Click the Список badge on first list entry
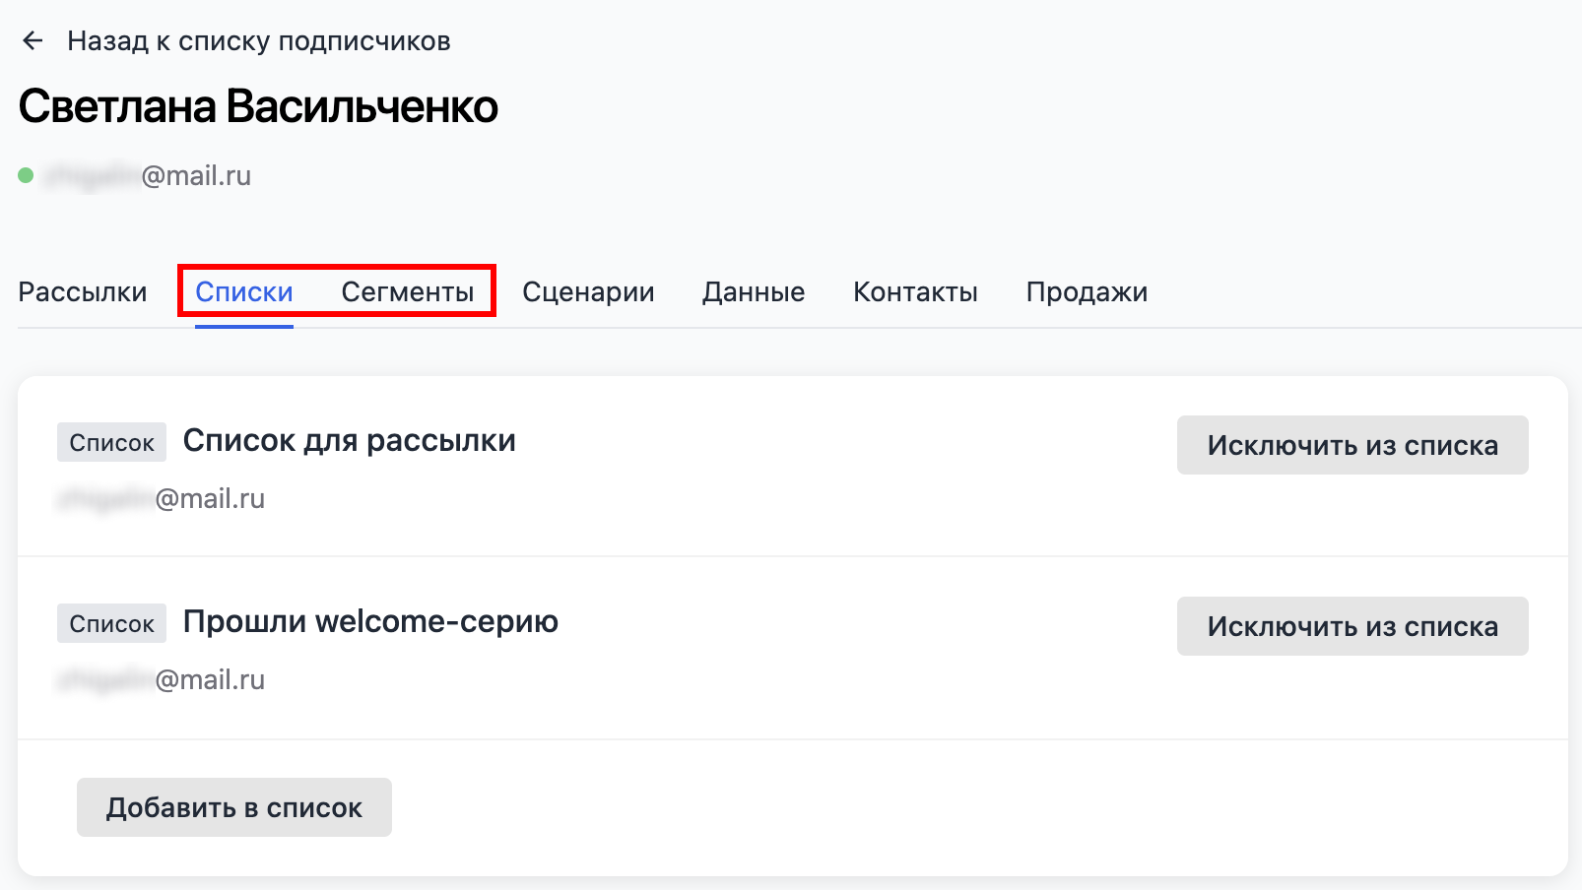1582x890 pixels. click(110, 442)
